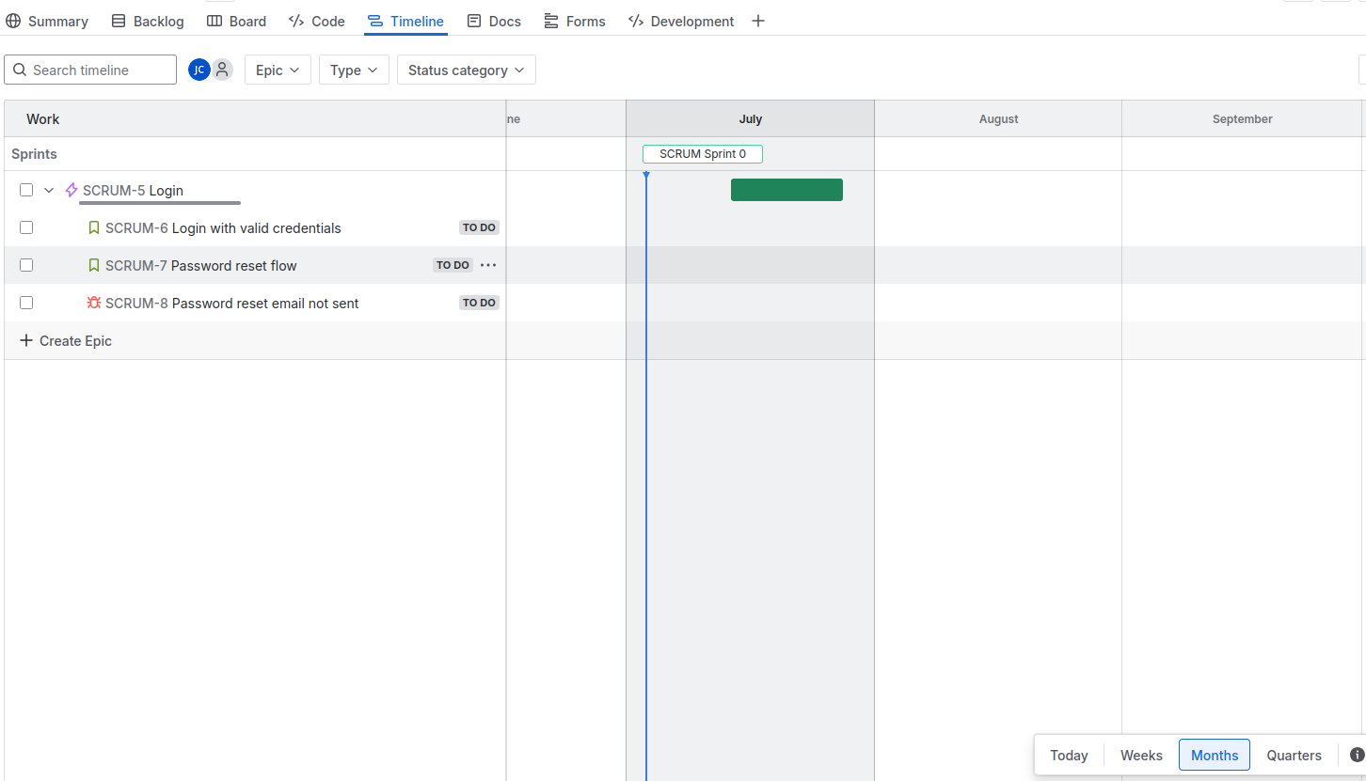Click the TO DO status of SCRUM-6
The width and height of the screenshot is (1366, 781).
[479, 227]
